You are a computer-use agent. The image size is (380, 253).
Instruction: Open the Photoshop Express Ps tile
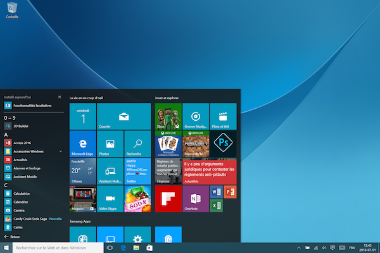pyautogui.click(x=223, y=144)
